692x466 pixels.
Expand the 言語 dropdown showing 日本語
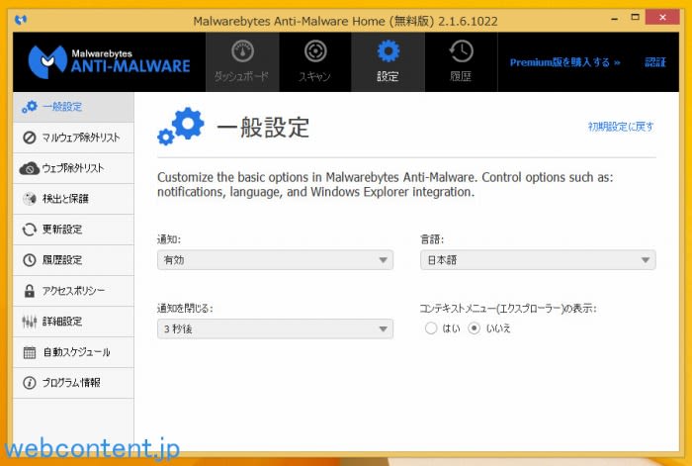pyautogui.click(x=537, y=260)
